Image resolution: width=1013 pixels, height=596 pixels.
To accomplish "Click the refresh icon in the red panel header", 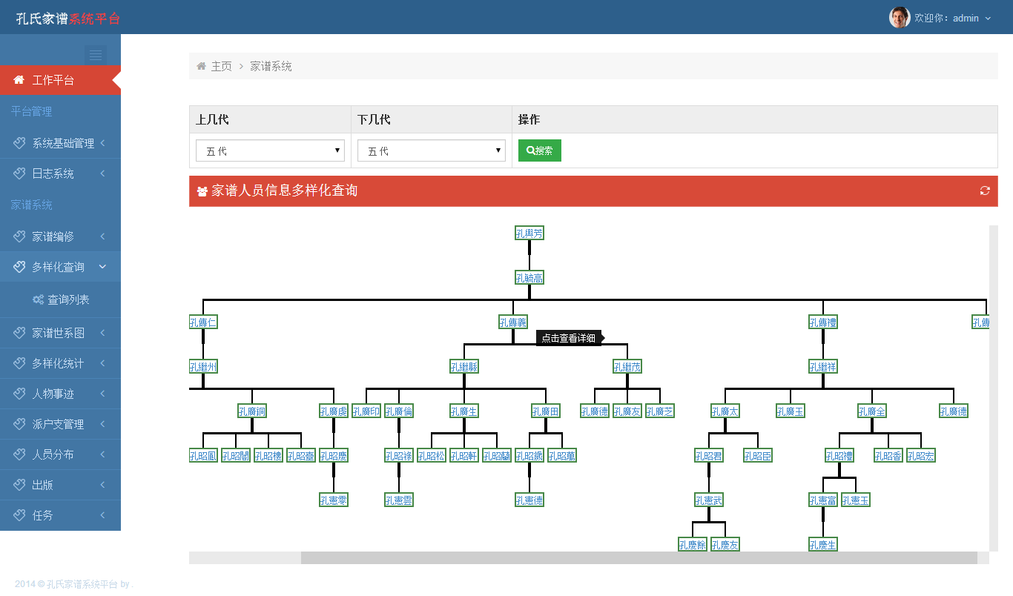I will coord(985,191).
